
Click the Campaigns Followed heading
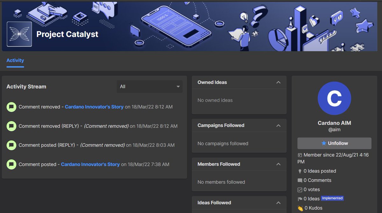pos(221,126)
